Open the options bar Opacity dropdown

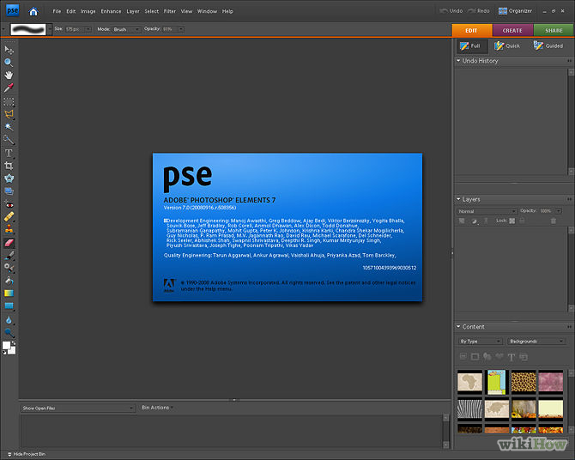[x=181, y=29]
